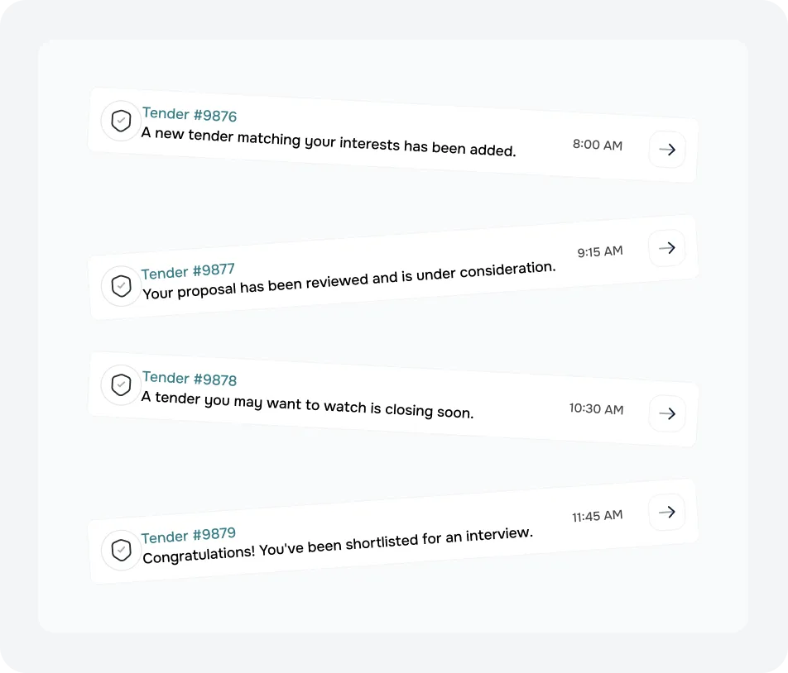
Task: Go to Tender #9878 via arrow button
Action: point(666,413)
